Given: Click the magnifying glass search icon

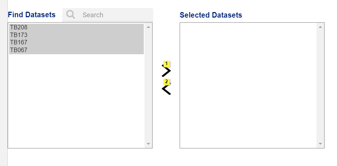Looking at the screenshot, I should [x=71, y=15].
